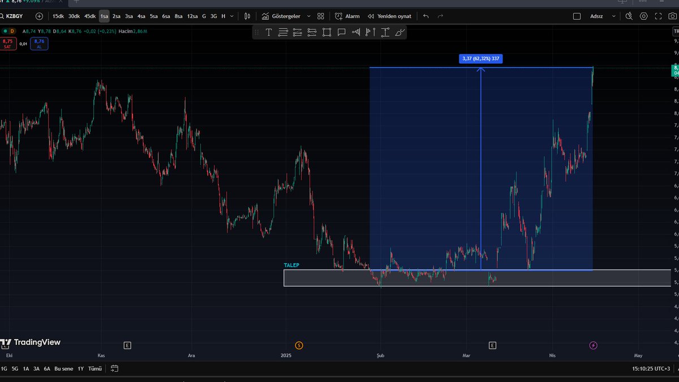Toggle the green market status dot

(x=5, y=31)
